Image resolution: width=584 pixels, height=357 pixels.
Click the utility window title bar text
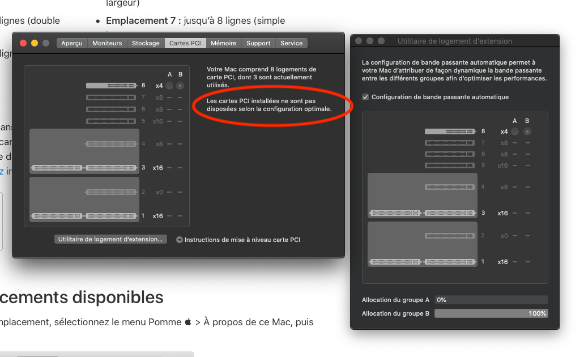[455, 41]
